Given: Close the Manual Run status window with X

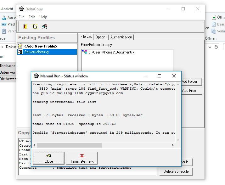Looking at the screenshot, I should click(174, 76).
